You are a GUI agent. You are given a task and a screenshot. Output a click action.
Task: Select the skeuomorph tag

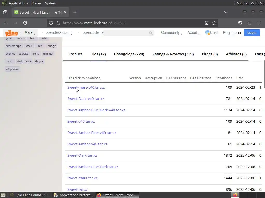click(x=13, y=46)
